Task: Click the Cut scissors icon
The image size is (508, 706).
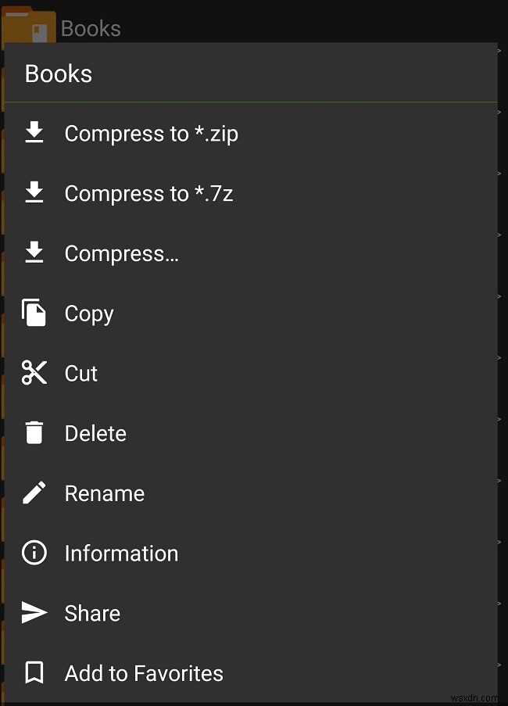Action: [x=34, y=373]
